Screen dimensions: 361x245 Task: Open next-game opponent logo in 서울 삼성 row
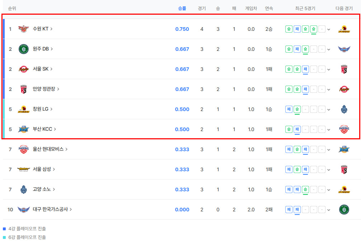pyautogui.click(x=344, y=169)
